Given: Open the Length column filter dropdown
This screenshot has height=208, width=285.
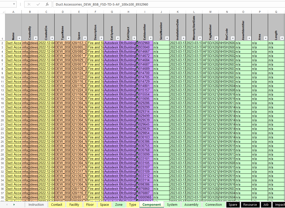Looking at the screenshot, I should (x=282, y=38).
